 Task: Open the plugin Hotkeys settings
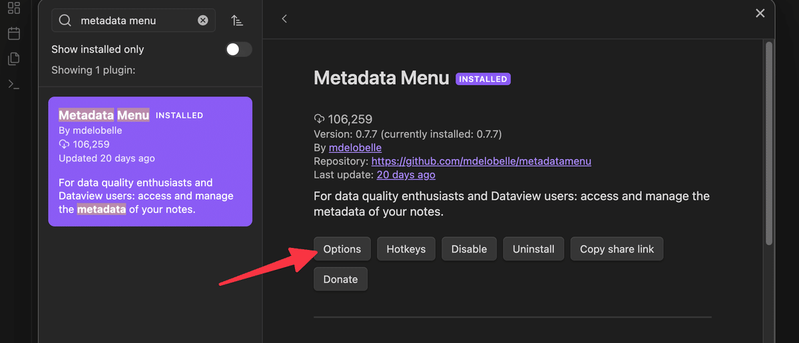pos(406,249)
